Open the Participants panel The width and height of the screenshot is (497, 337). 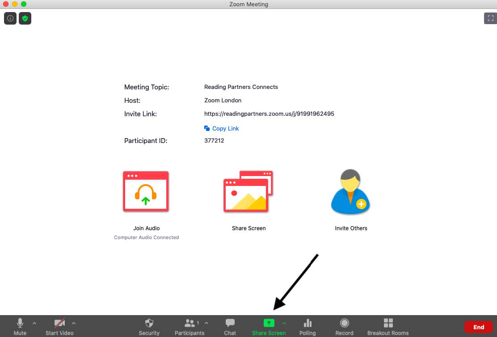coord(190,327)
